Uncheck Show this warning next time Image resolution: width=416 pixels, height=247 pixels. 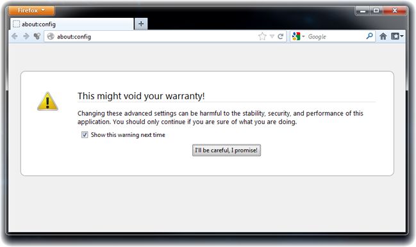click(x=85, y=135)
